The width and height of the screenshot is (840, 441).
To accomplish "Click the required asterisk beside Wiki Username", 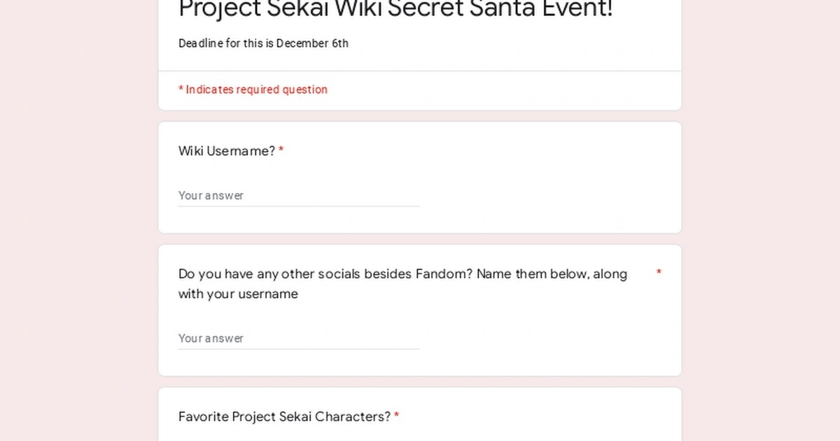I will coord(281,151).
